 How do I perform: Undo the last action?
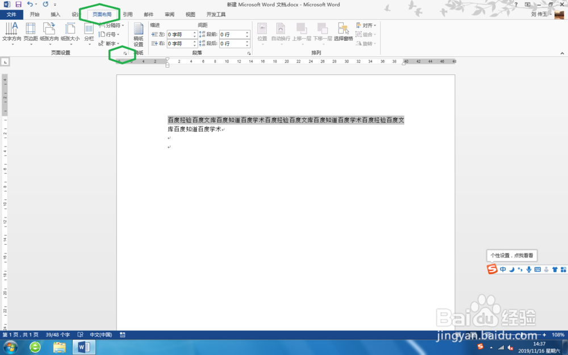30,5
